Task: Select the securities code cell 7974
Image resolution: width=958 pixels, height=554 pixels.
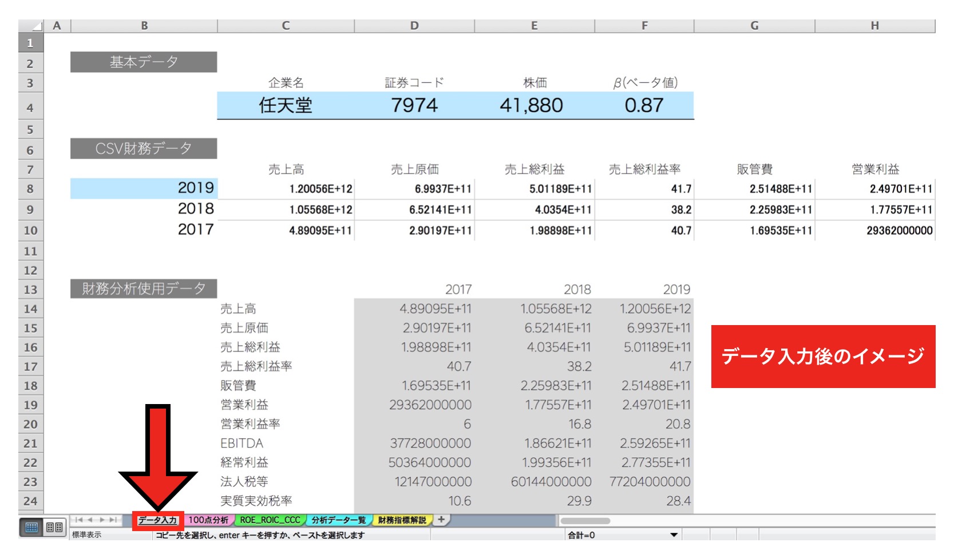Action: (x=414, y=105)
